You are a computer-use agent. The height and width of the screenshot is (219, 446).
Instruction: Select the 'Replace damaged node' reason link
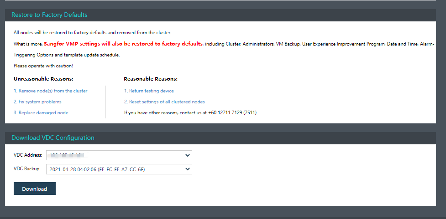click(x=41, y=112)
